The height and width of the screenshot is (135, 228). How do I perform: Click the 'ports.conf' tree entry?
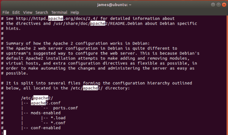[x=65, y=108]
